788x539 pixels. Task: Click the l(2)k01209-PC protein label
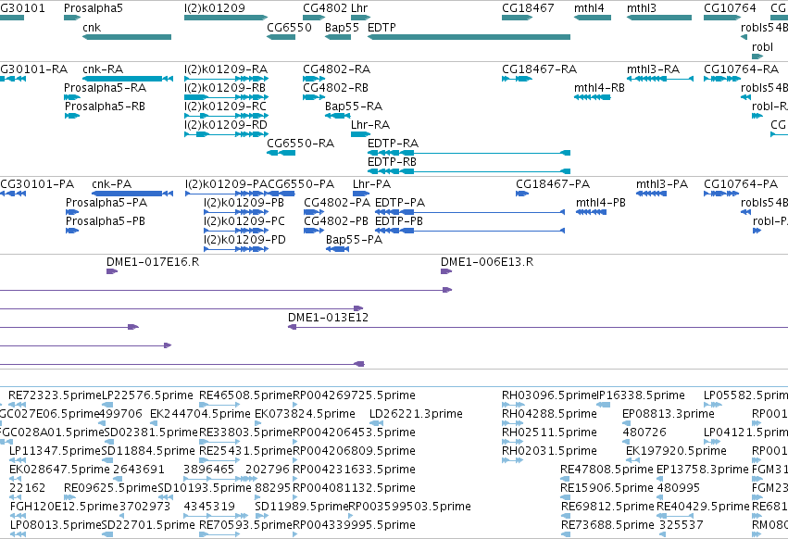(244, 221)
